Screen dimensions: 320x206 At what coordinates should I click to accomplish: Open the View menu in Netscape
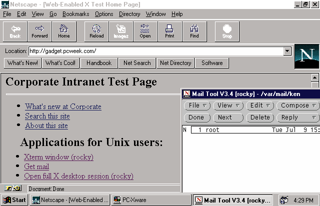tap(38, 14)
